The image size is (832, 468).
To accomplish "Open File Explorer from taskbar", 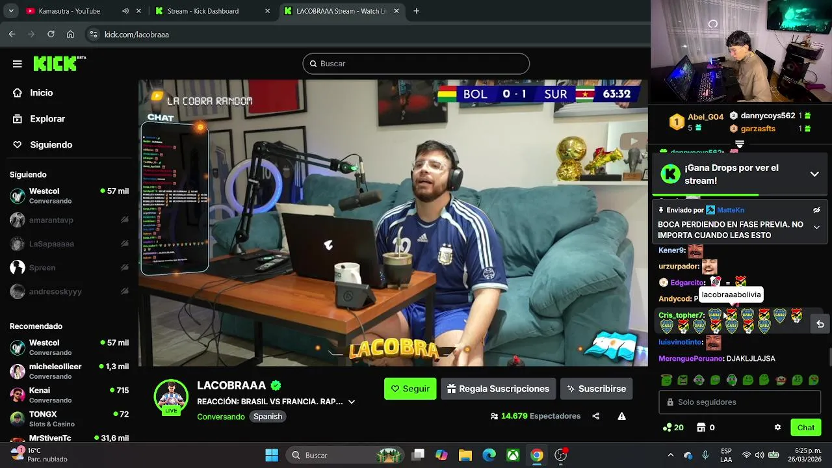I will click(x=465, y=455).
